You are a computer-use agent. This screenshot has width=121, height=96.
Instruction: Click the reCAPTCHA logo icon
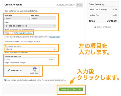tap(35, 69)
